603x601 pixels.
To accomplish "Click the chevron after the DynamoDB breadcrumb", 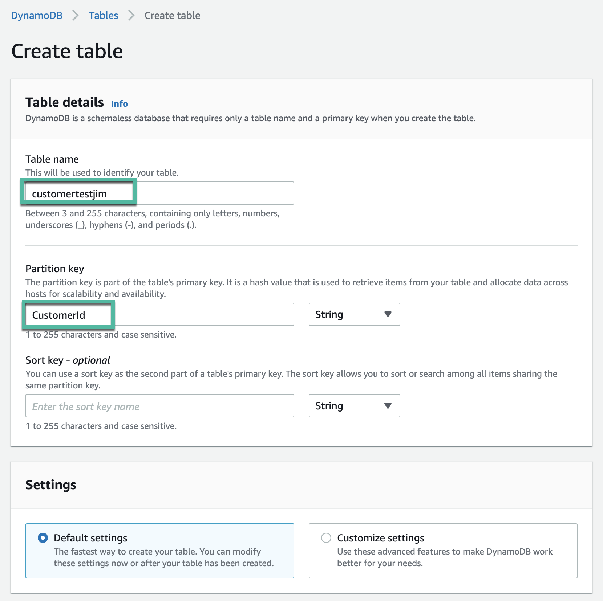I will (x=76, y=16).
